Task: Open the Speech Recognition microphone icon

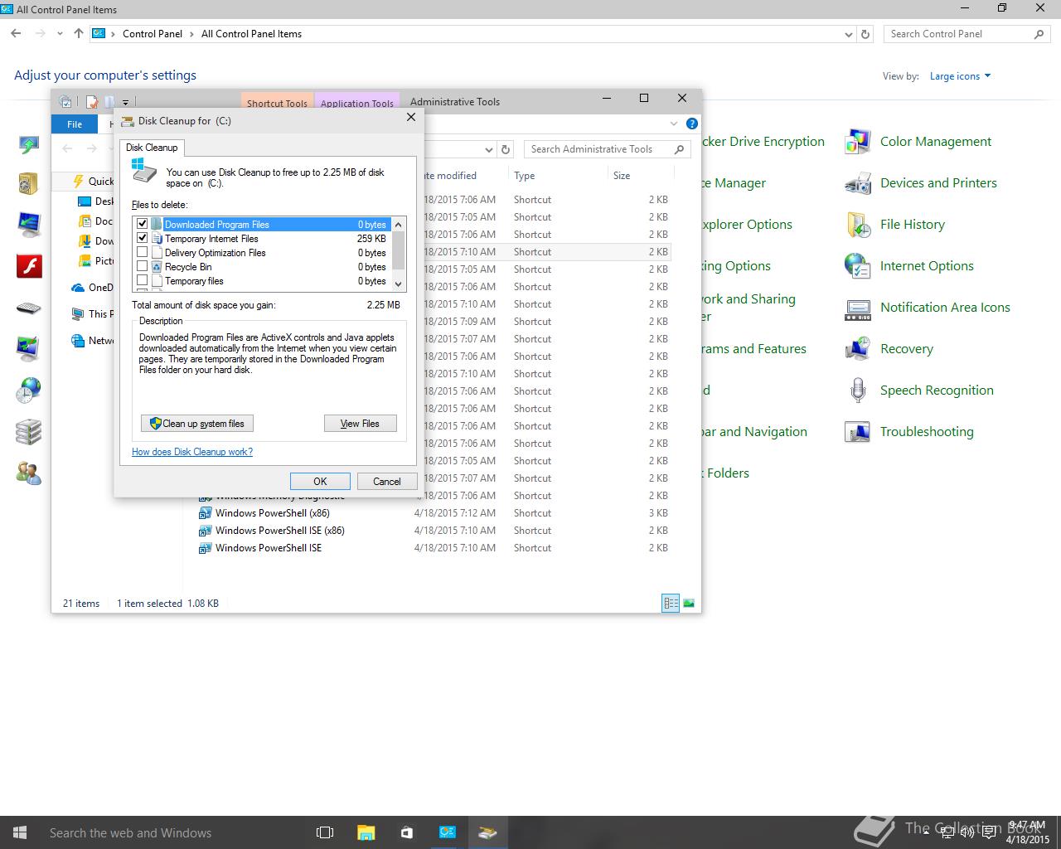Action: point(857,391)
